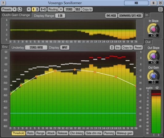Toggle the SOLO button
The width and height of the screenshot is (164, 138).
78,10
